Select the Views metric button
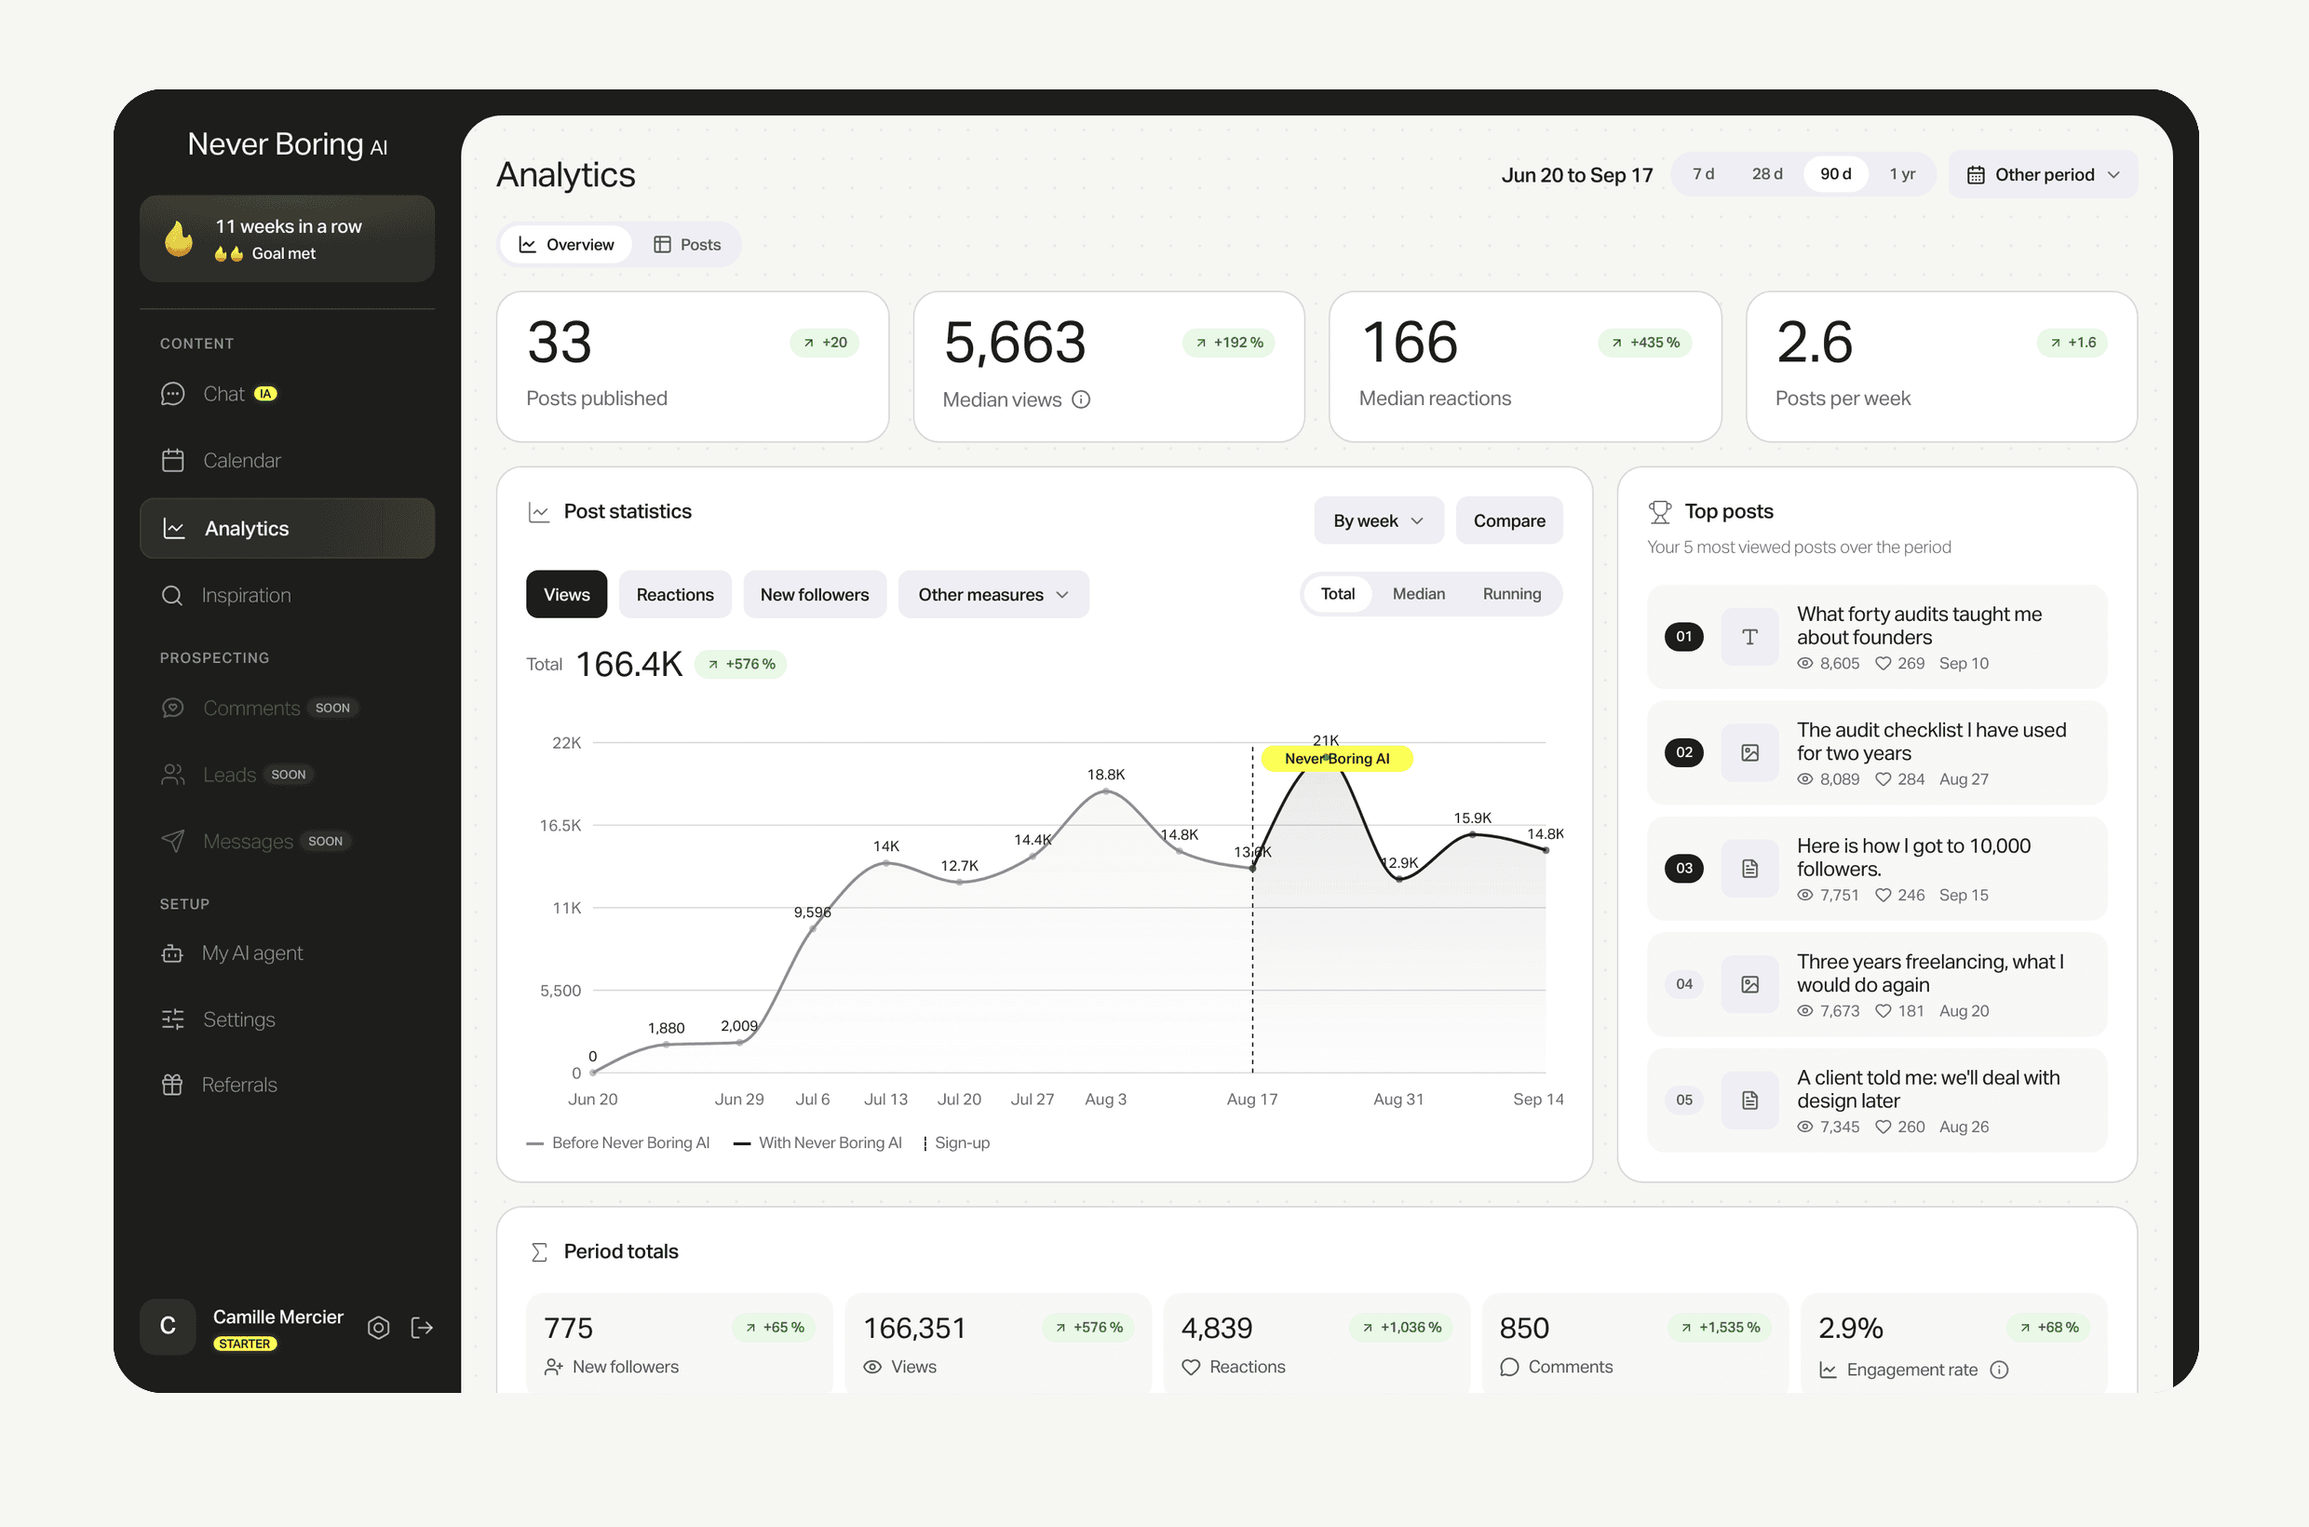Screen dimensions: 2309x1527 [x=567, y=594]
